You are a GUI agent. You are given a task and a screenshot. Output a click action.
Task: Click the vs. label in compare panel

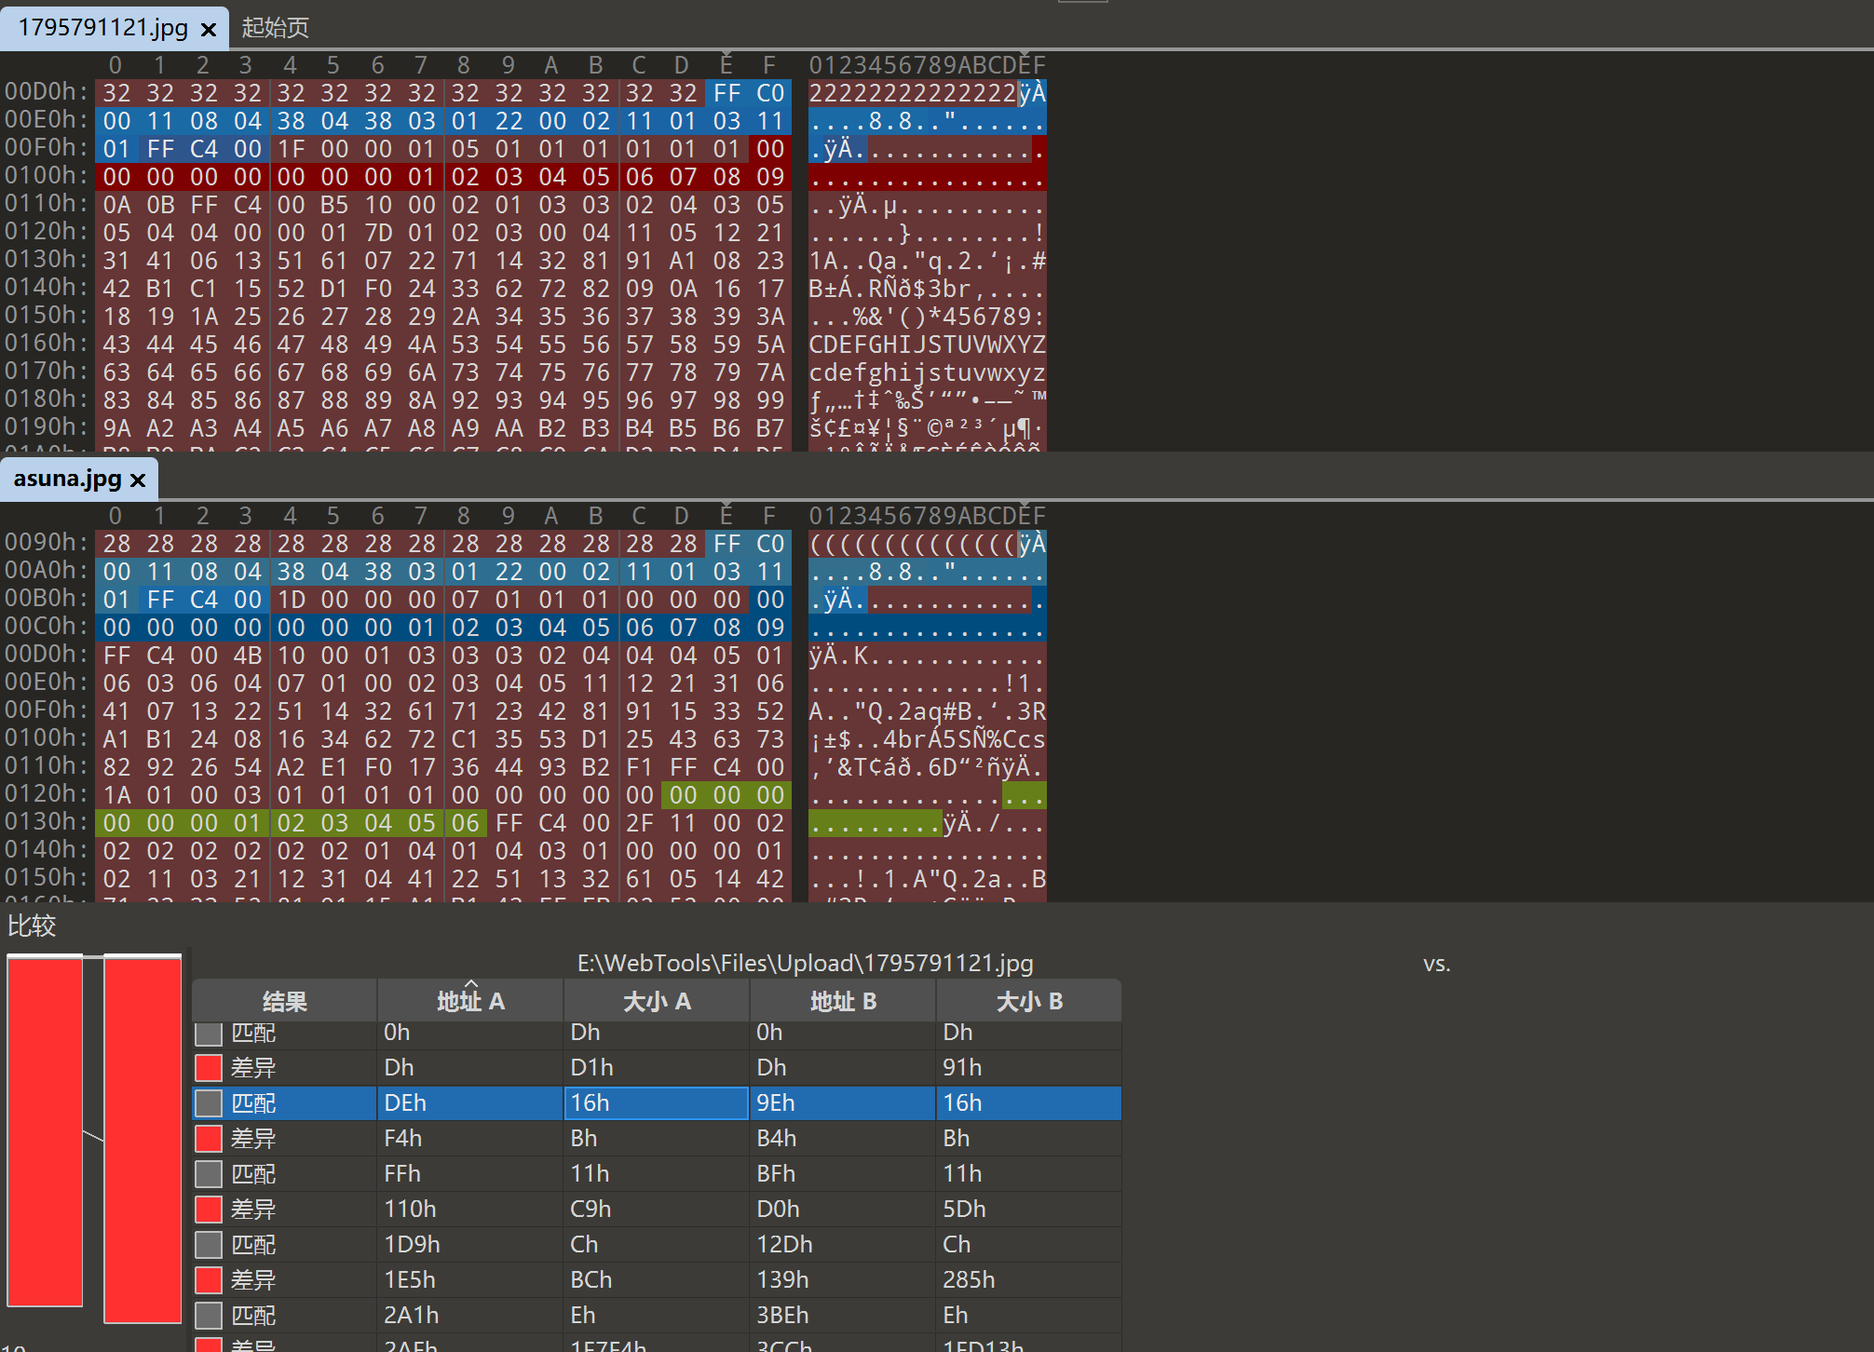click(1436, 964)
